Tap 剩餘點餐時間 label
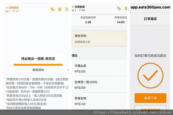 click(88, 17)
